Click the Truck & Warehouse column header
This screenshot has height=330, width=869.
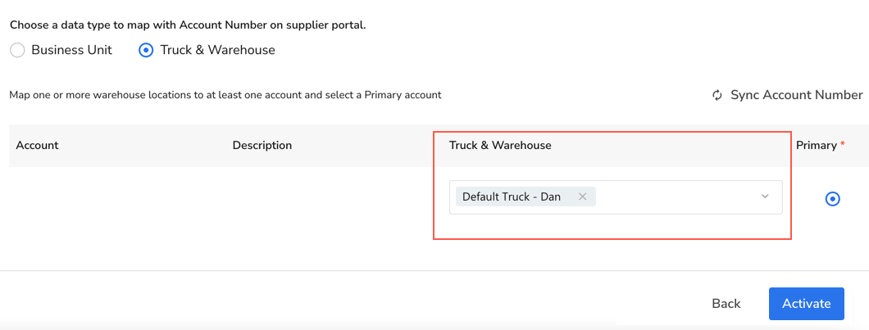[499, 145]
